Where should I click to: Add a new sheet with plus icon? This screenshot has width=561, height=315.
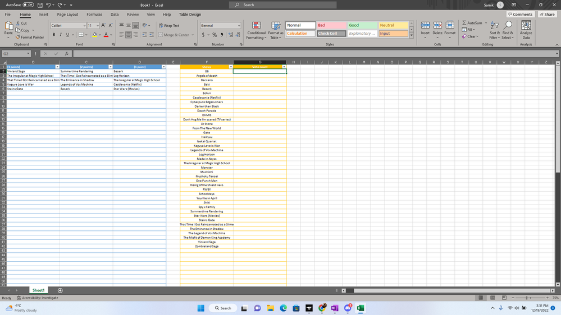coord(60,290)
